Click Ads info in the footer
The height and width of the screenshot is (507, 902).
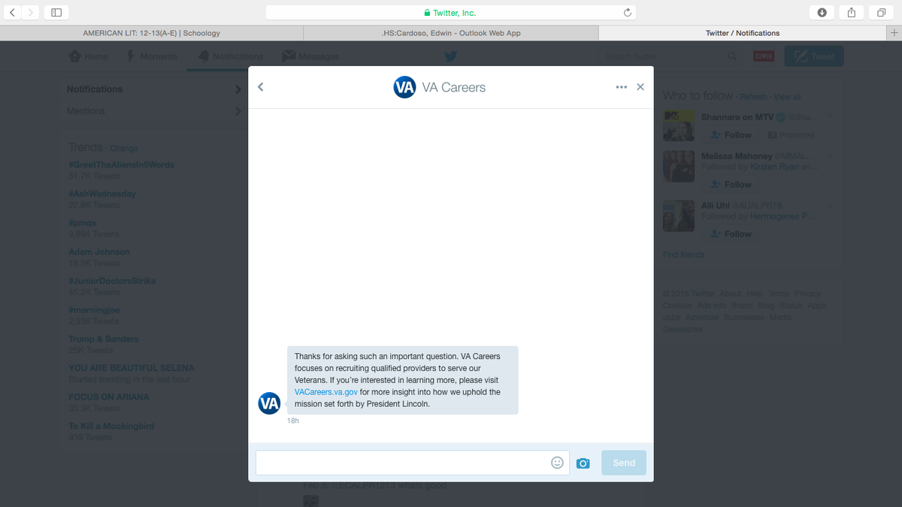point(711,306)
